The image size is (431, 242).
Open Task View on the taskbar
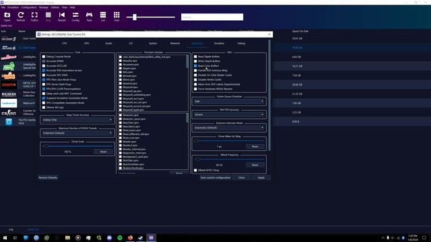tap(15, 237)
